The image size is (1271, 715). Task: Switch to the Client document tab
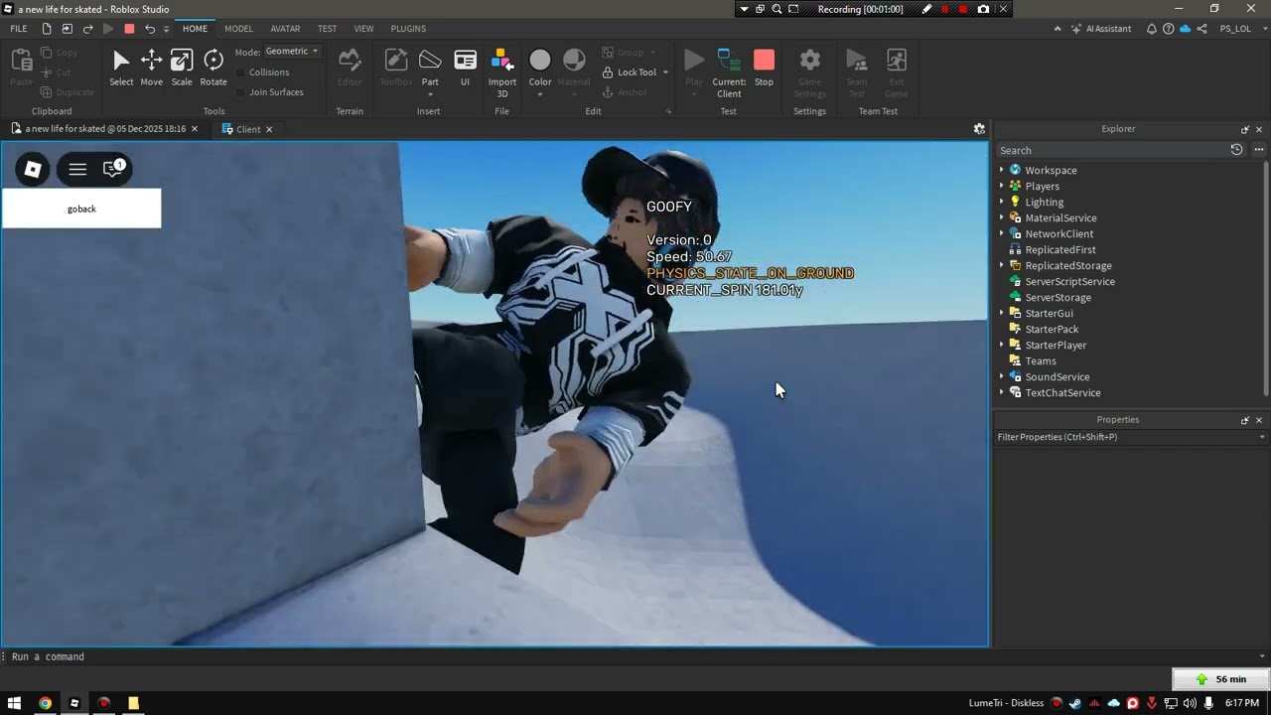tap(247, 129)
